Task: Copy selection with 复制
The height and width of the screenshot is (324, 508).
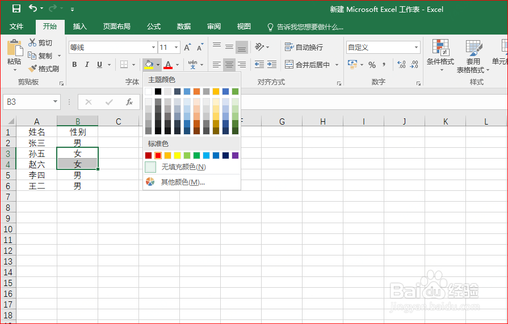Action: pyautogui.click(x=40, y=56)
